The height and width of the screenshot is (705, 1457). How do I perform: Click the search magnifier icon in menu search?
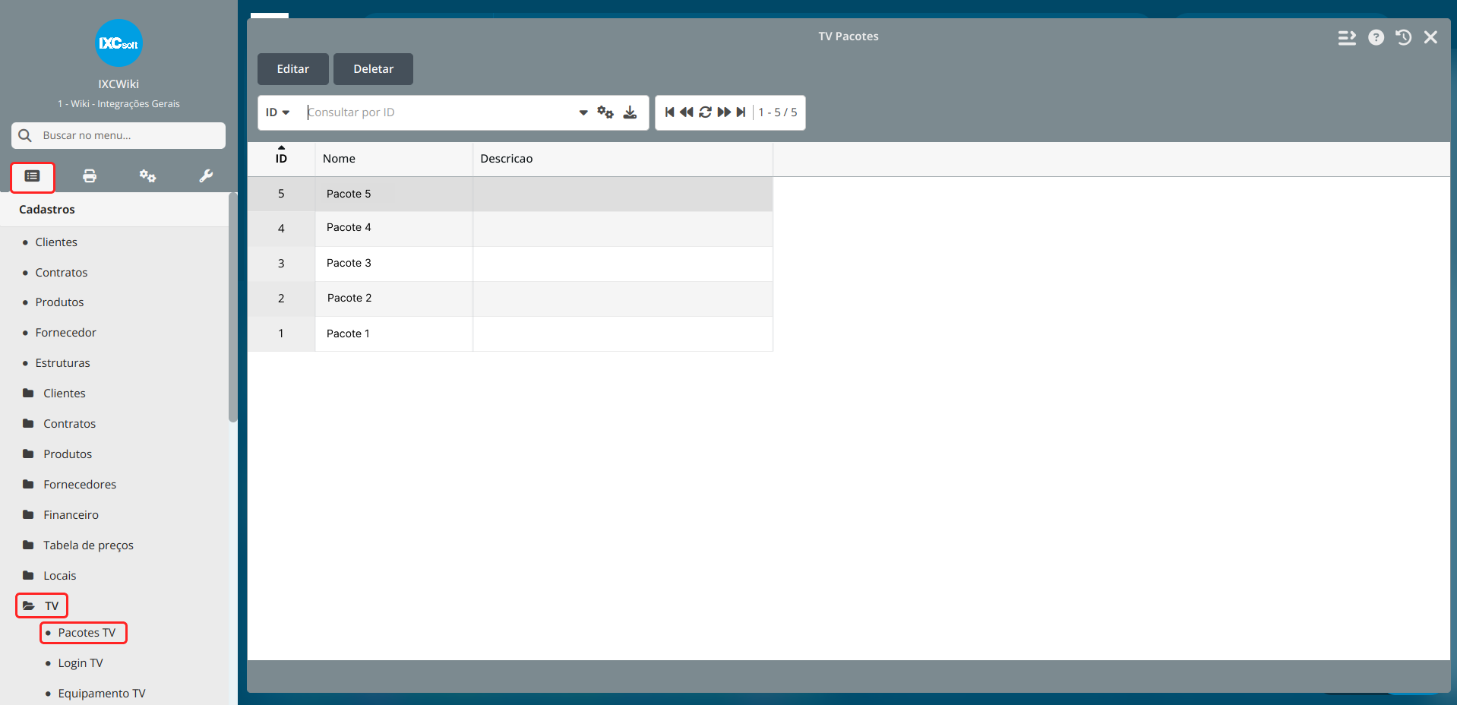[x=25, y=135]
